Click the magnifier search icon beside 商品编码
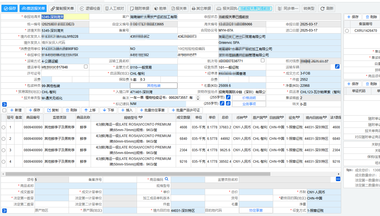Viewport: 380px width, 216px height. [167, 179]
